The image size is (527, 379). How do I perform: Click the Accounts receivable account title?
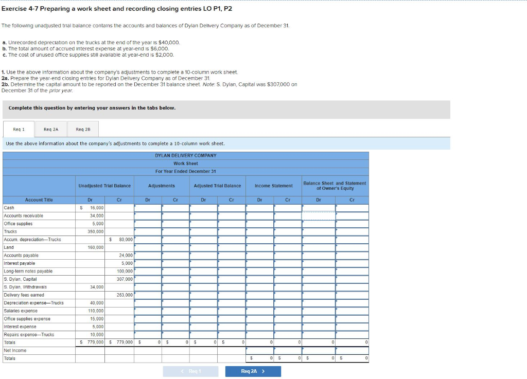24,216
